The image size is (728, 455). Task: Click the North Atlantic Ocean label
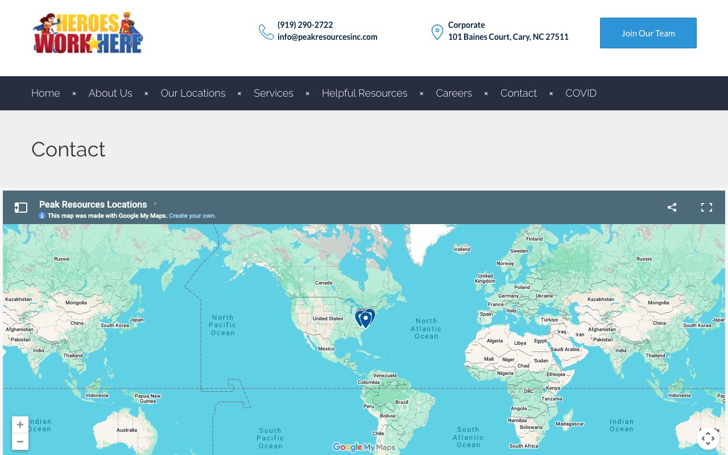(426, 329)
